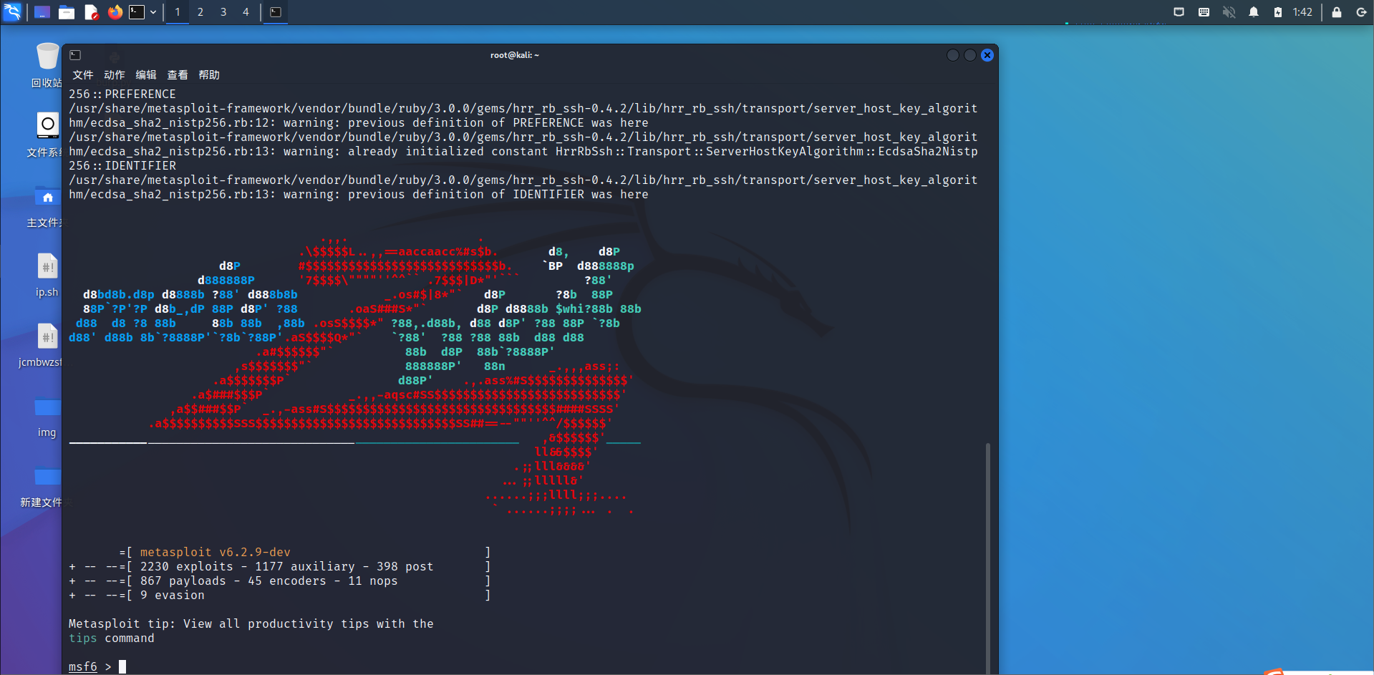Launch Firefox from the top panel
Screen dimensions: 1374x675
(115, 12)
